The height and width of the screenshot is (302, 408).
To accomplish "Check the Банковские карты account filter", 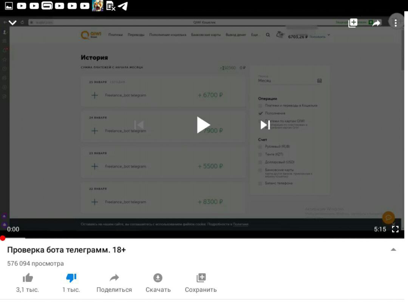I will point(260,170).
